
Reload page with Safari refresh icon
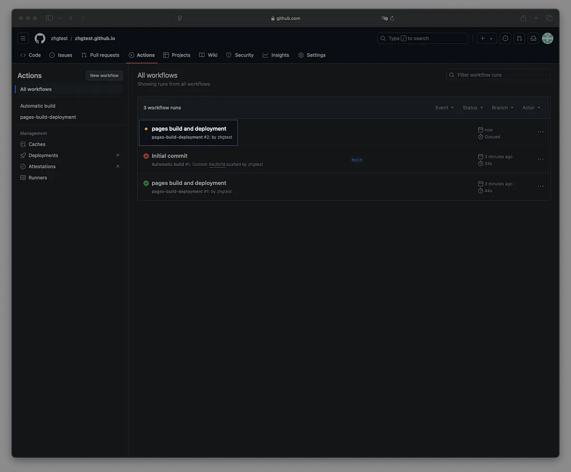tap(392, 18)
